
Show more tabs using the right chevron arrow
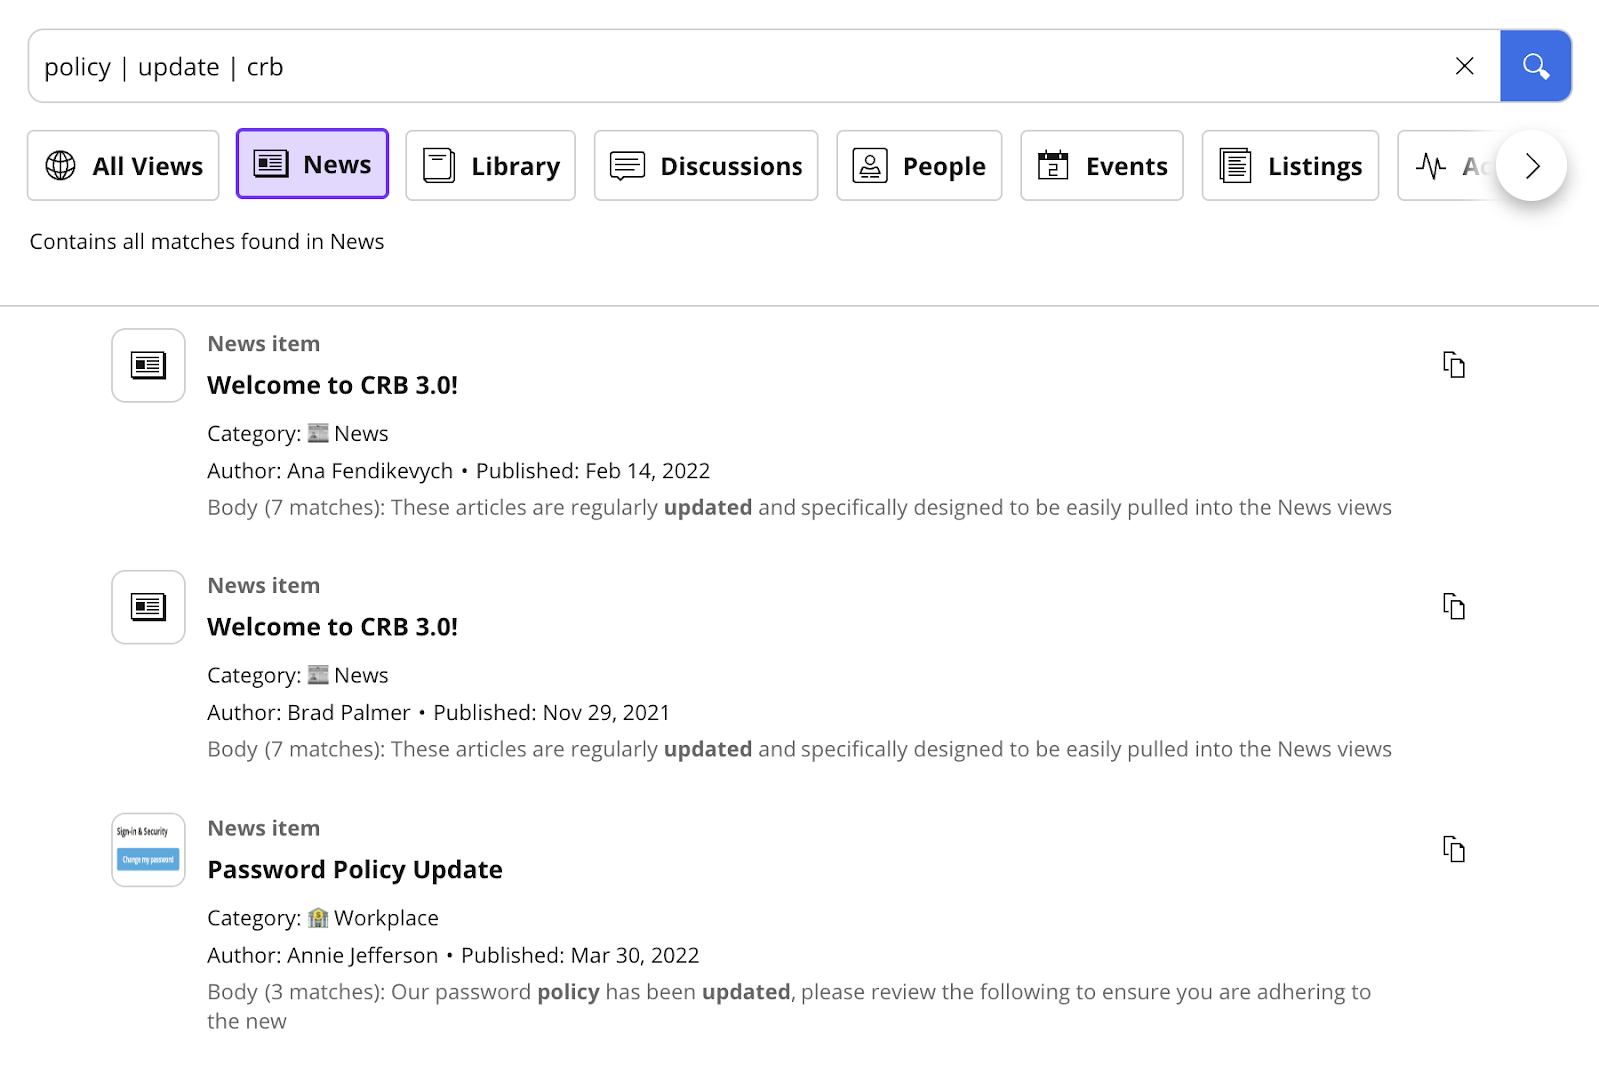1531,165
